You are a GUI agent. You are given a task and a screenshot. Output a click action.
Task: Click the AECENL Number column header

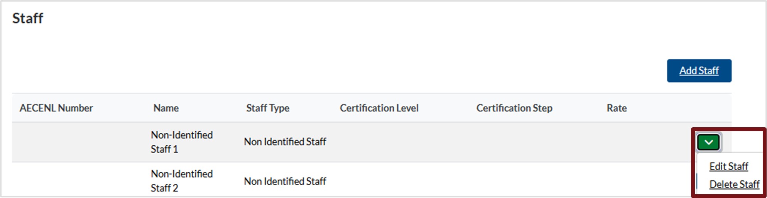pos(56,108)
